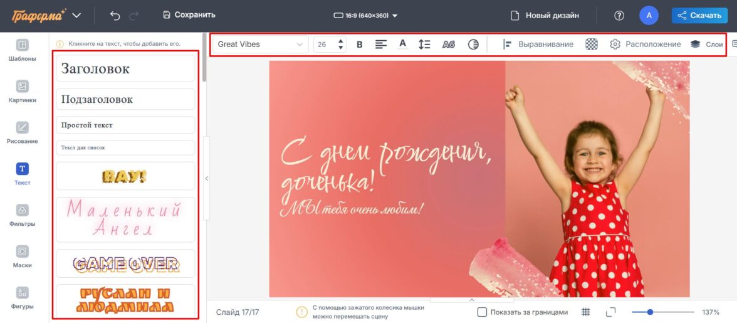Add a Заголовок text block
This screenshot has height=323, width=737.
point(125,69)
